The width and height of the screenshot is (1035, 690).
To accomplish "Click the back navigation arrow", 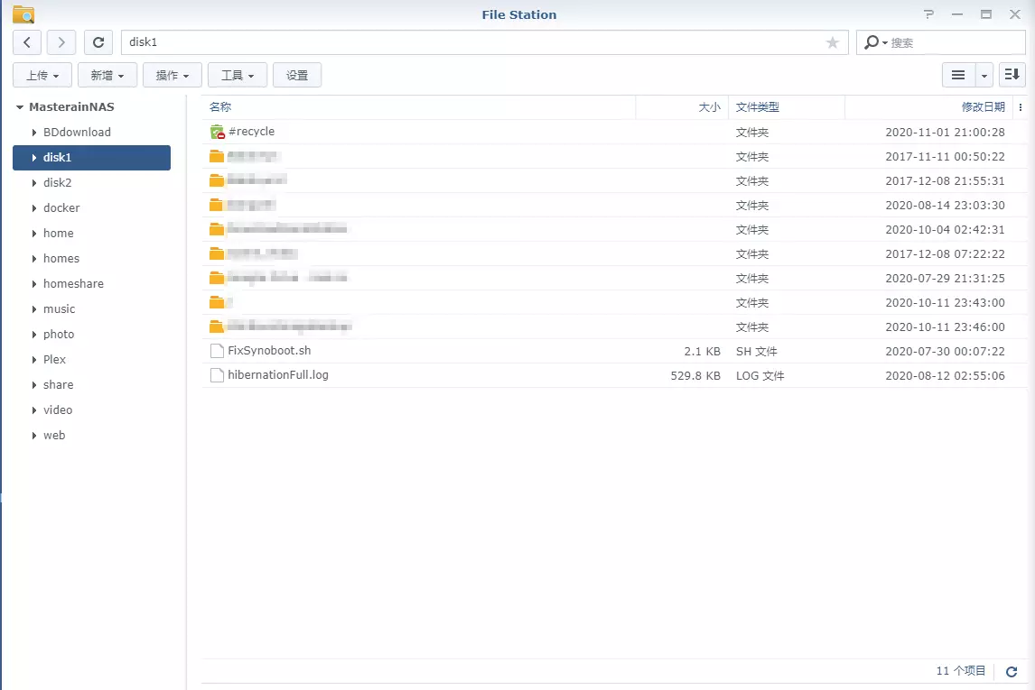I will [x=28, y=42].
